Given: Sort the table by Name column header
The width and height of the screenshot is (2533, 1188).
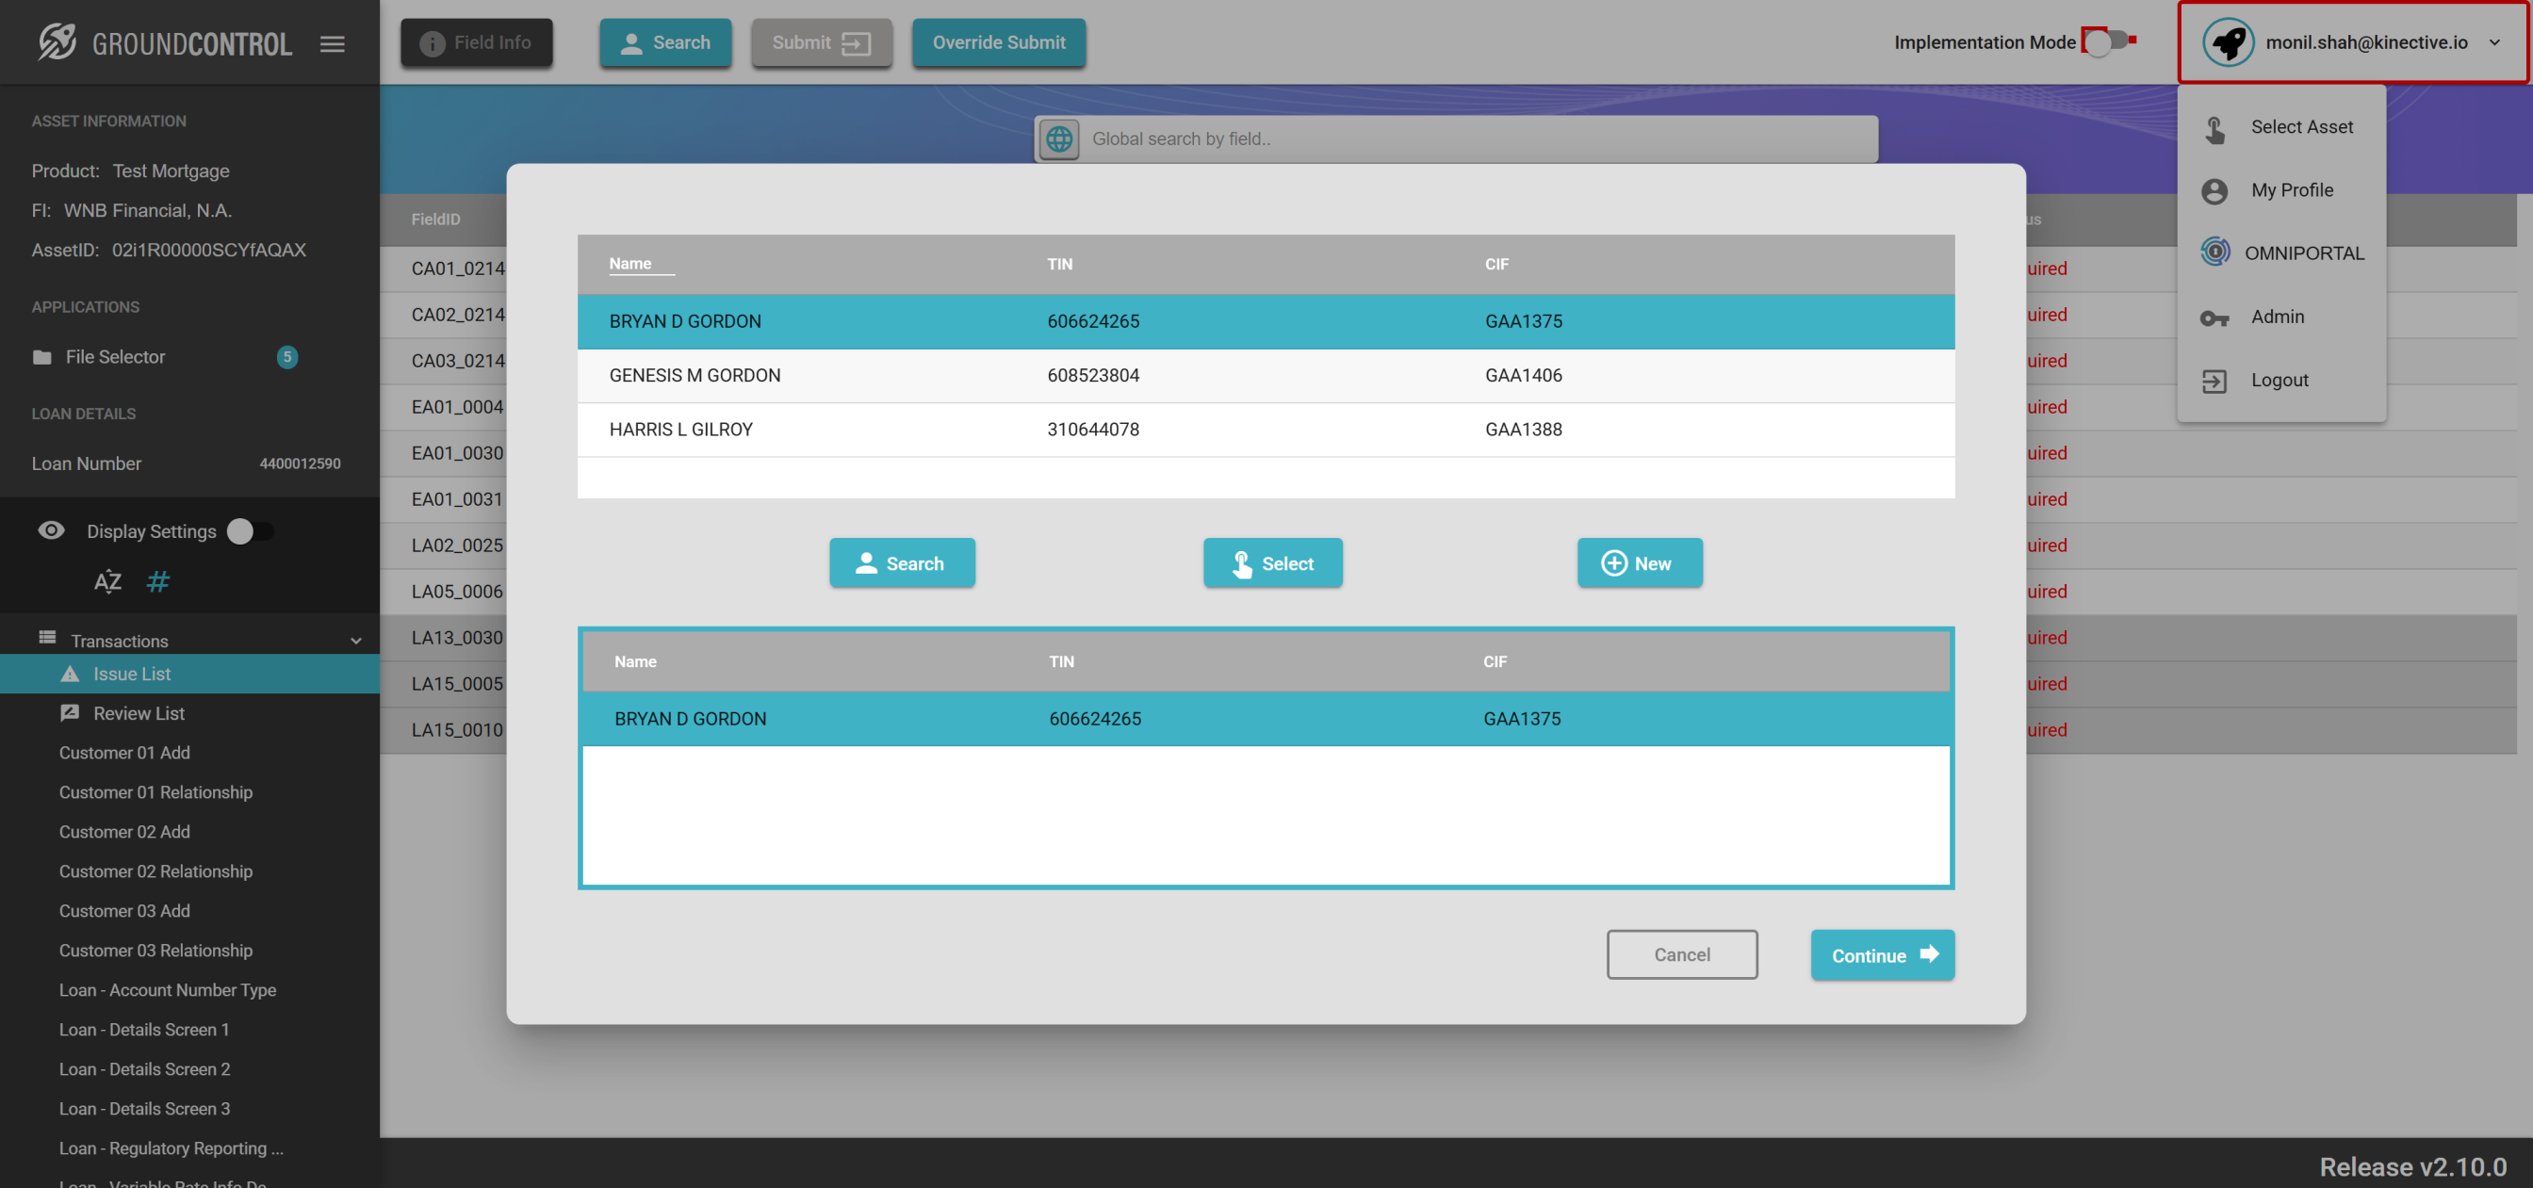Looking at the screenshot, I should click(630, 264).
